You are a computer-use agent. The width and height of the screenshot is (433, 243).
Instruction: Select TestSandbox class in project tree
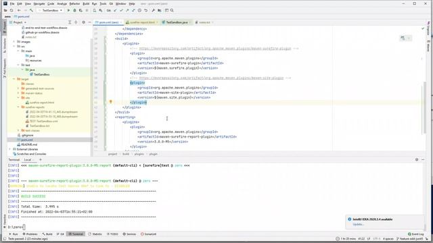(41, 74)
